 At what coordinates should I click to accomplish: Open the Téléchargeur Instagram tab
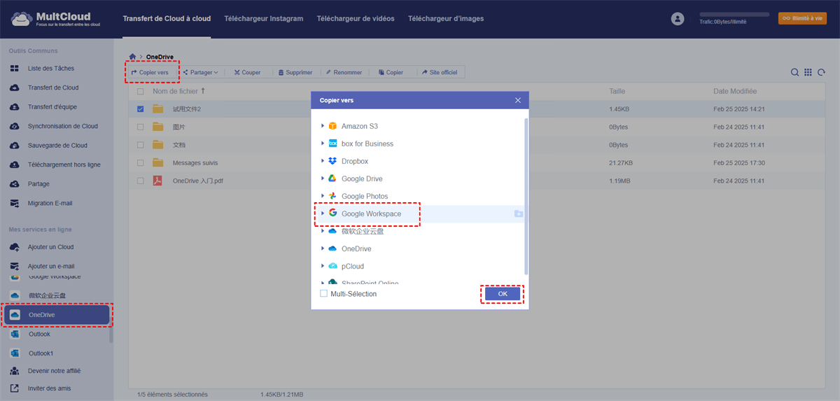(x=264, y=19)
